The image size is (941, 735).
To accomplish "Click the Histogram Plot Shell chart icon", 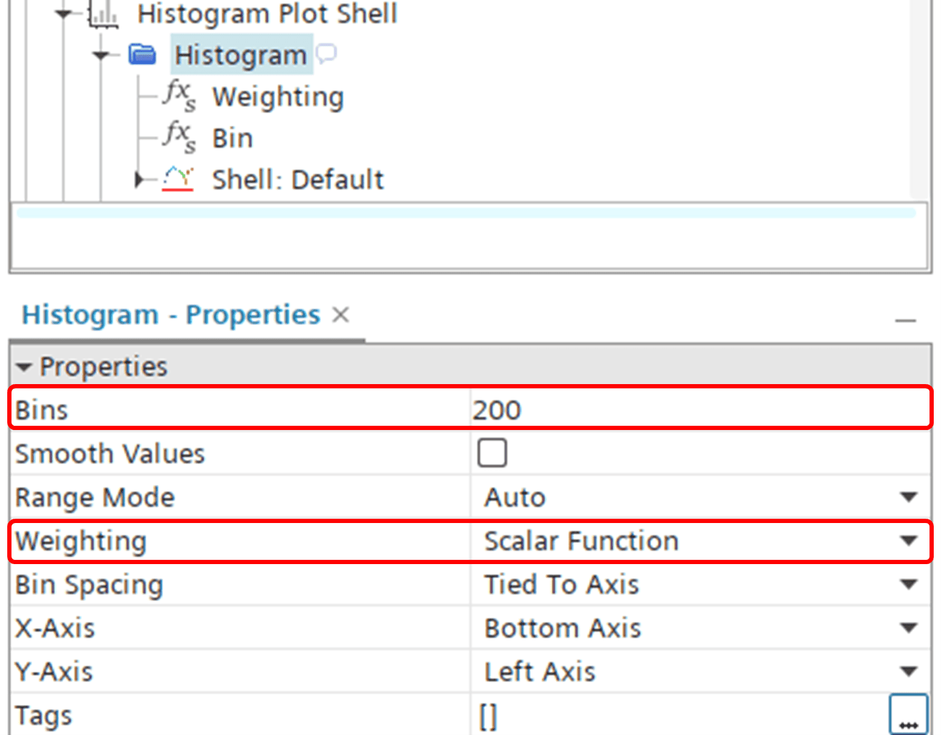I will pos(103,14).
